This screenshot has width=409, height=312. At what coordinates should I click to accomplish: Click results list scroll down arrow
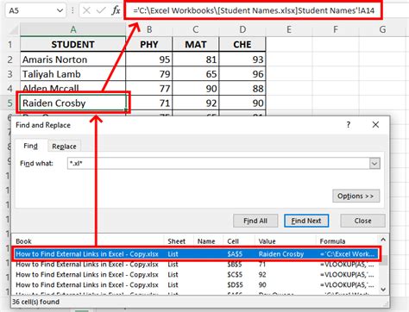(383, 290)
